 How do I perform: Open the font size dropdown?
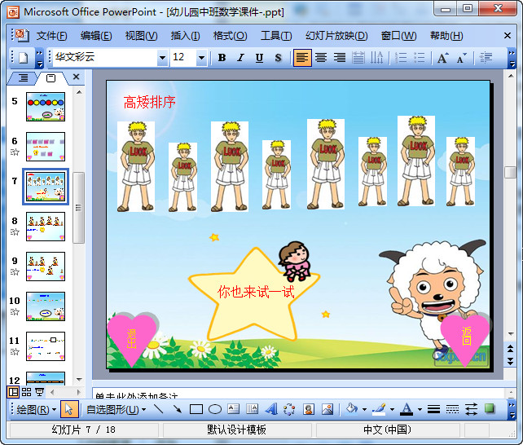click(x=201, y=58)
